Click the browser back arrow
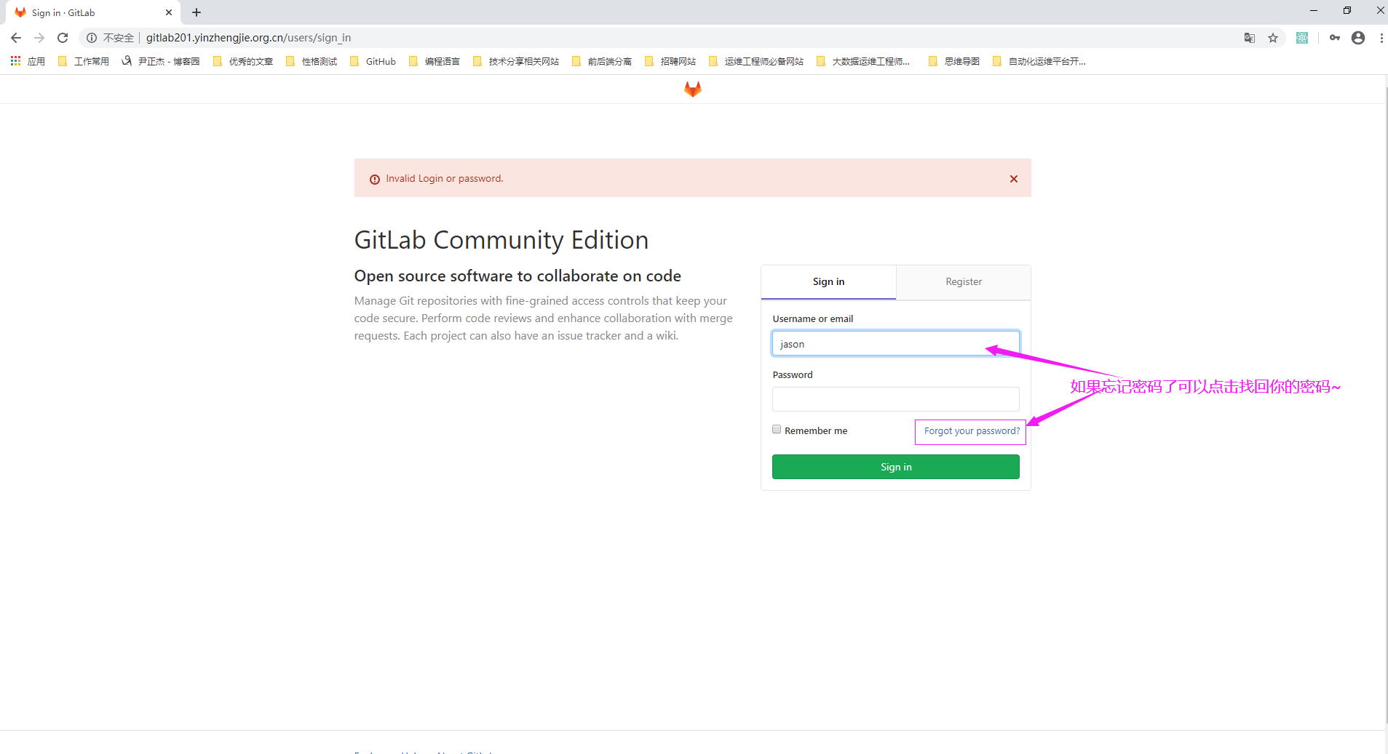The image size is (1388, 754). (16, 38)
